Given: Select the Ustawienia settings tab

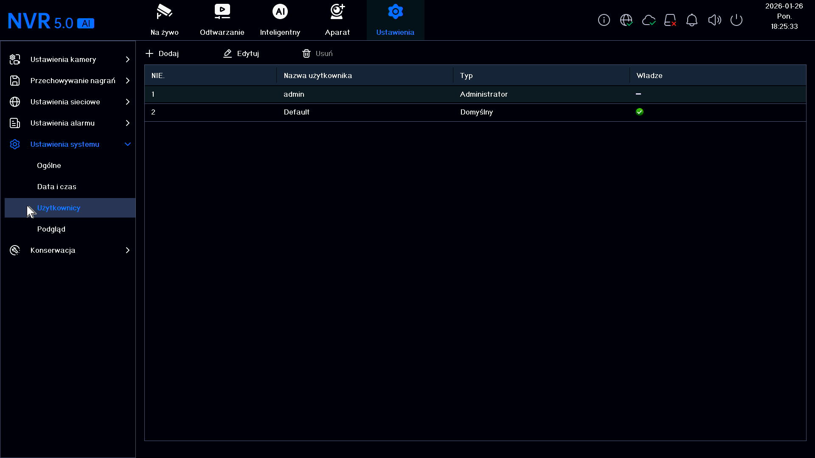Looking at the screenshot, I should [395, 20].
